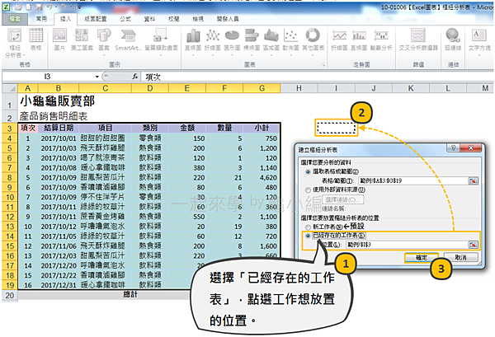Viewport: 495px width, 337px height.
Task: Switch to the 公式 (Formulas) tab
Action: [x=125, y=19]
